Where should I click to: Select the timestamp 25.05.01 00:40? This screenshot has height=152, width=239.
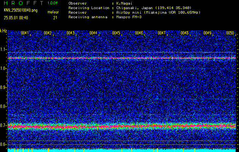pyautogui.click(x=16, y=18)
